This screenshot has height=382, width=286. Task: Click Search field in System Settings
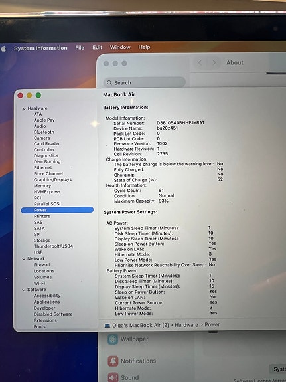tap(145, 82)
